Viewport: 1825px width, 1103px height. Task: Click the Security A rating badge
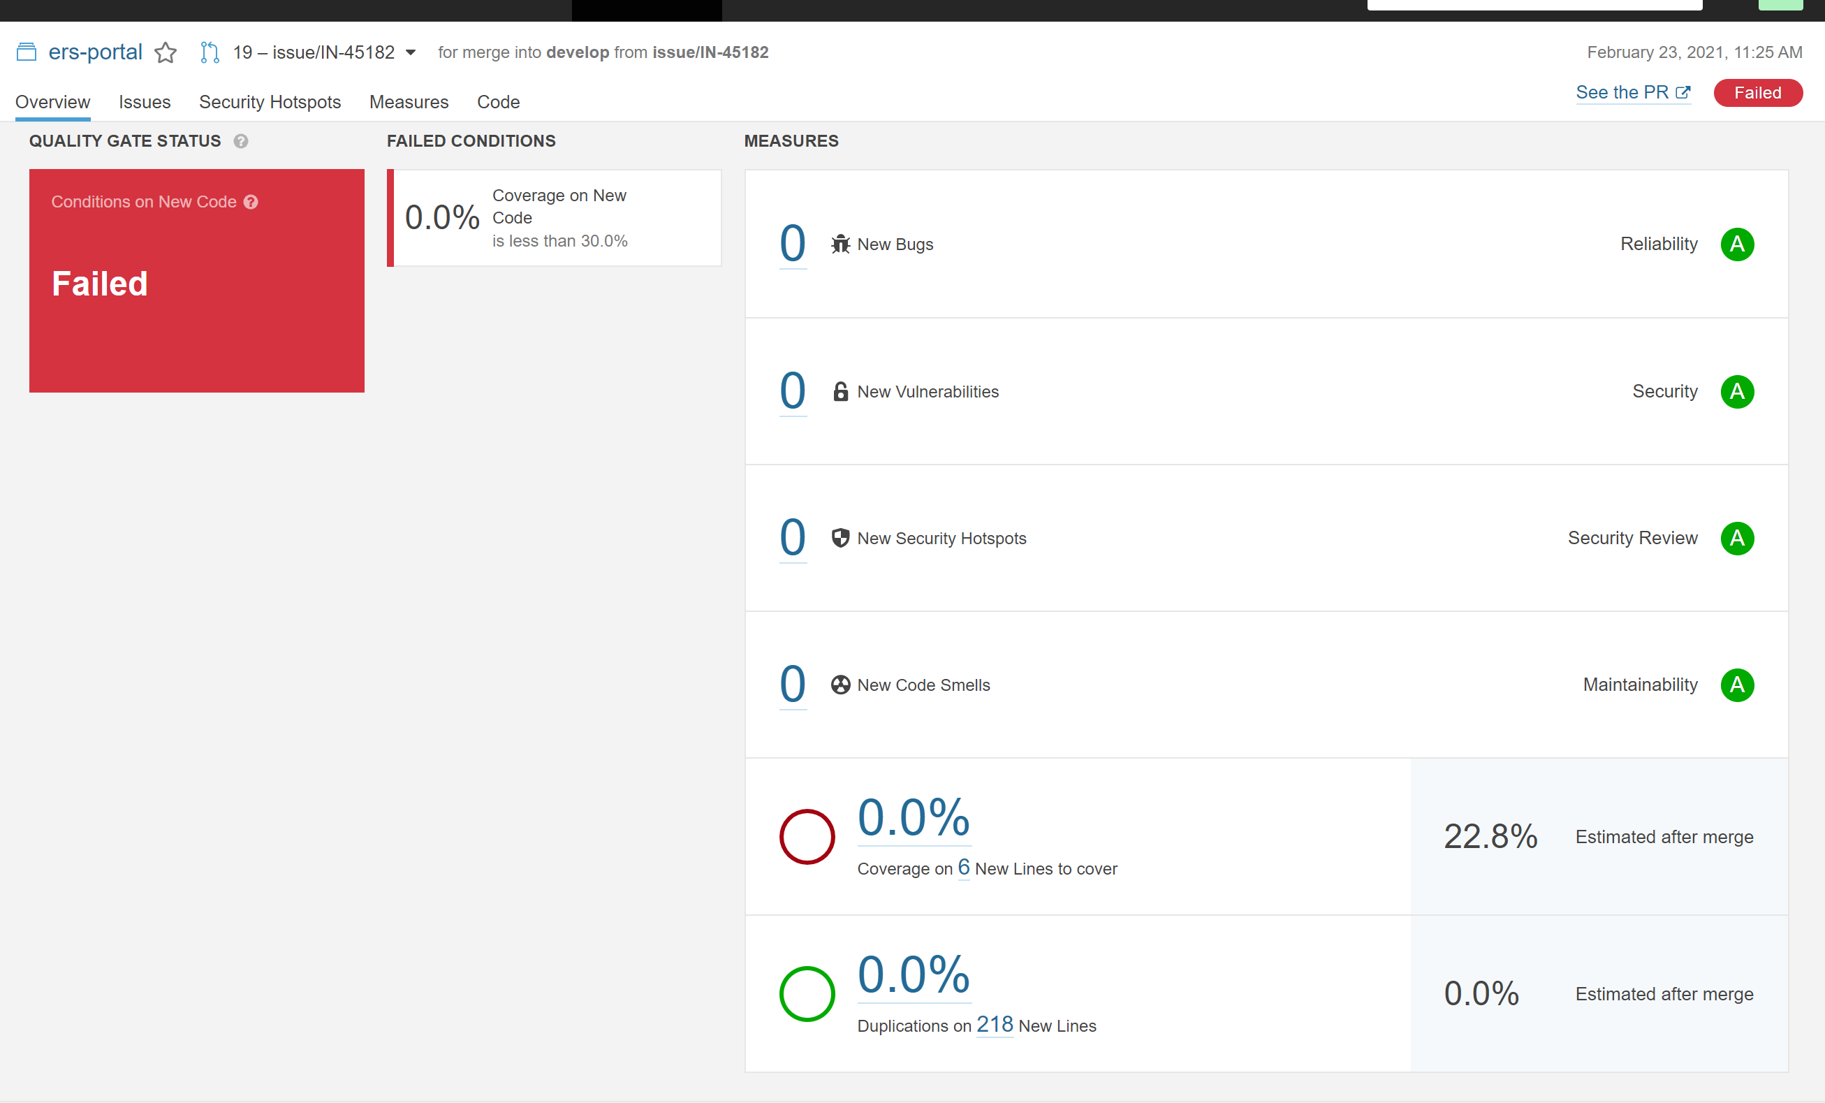[x=1736, y=391]
